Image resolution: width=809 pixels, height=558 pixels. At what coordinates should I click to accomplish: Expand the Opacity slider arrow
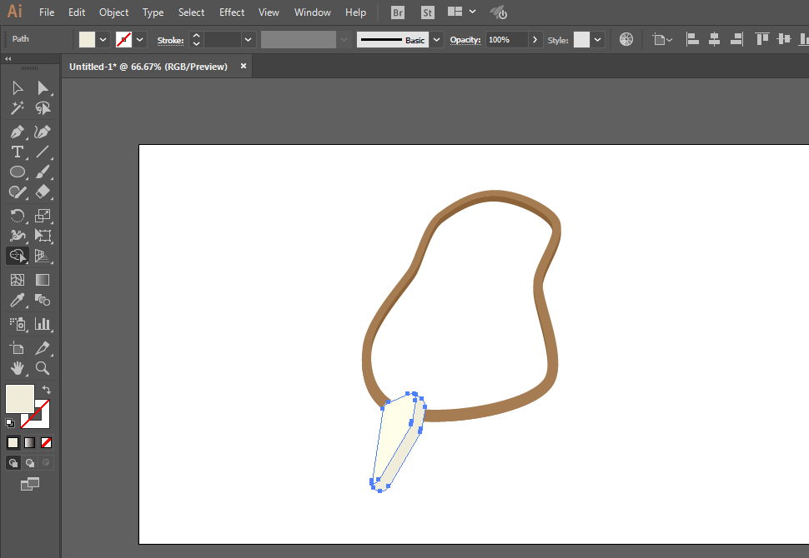pos(535,40)
